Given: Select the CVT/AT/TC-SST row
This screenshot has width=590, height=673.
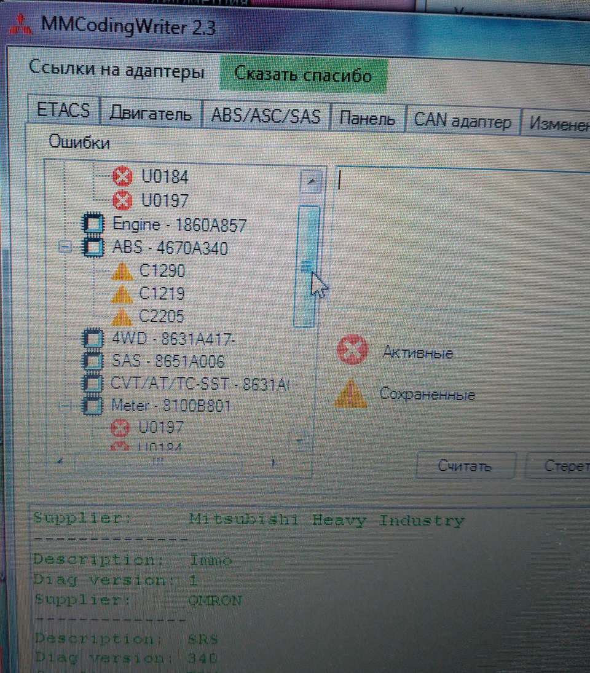Looking at the screenshot, I should pyautogui.click(x=200, y=384).
